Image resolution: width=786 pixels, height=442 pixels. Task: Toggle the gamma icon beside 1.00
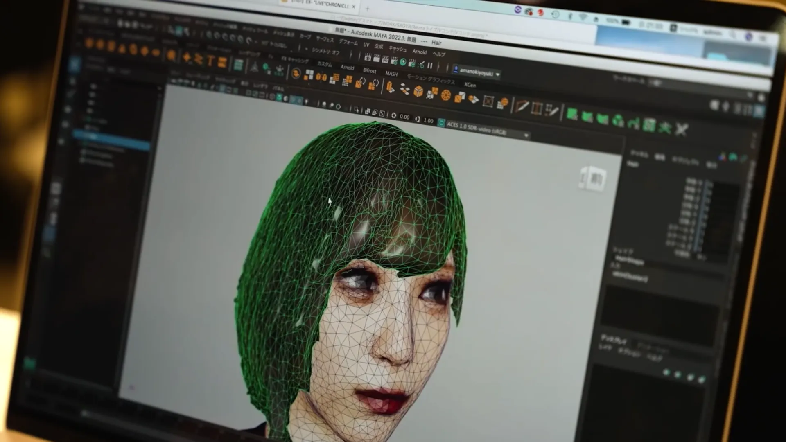click(418, 119)
